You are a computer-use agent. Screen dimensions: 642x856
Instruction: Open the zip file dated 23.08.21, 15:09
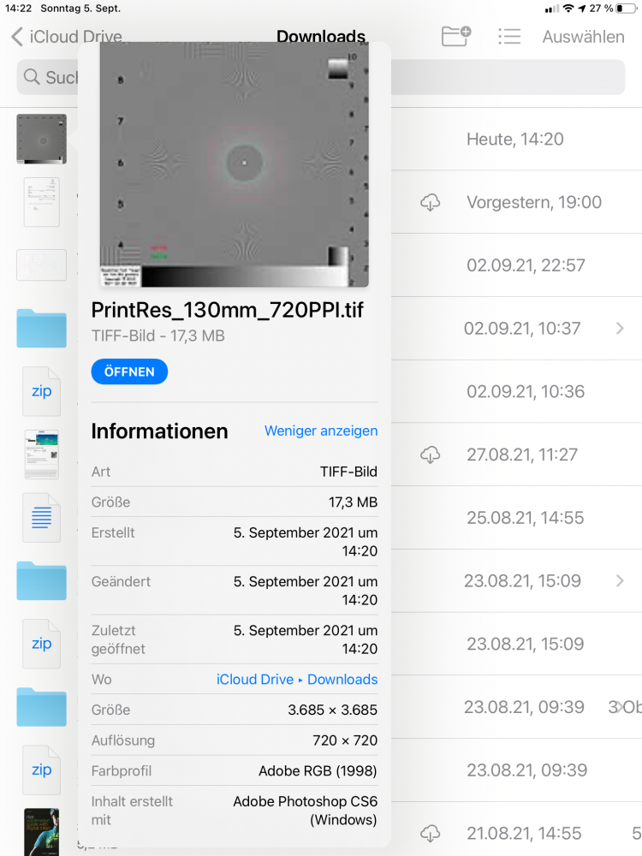[x=41, y=644]
